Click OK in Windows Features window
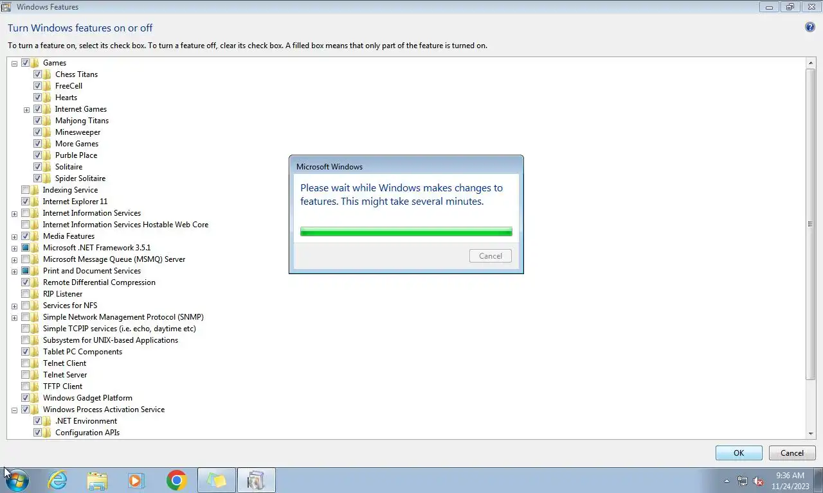The width and height of the screenshot is (823, 493). [x=739, y=453]
